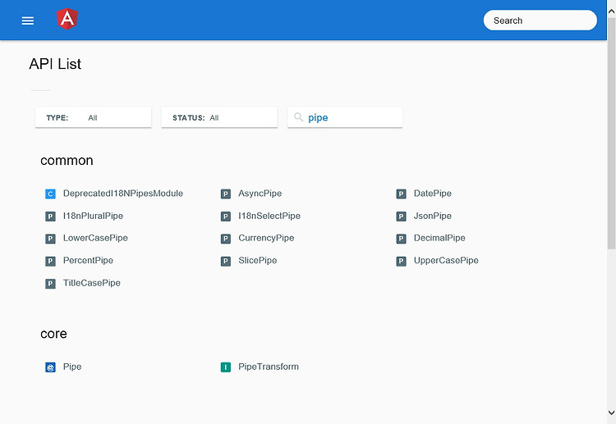Open the DecimalPipe link
Image resolution: width=616 pixels, height=424 pixels.
(439, 238)
